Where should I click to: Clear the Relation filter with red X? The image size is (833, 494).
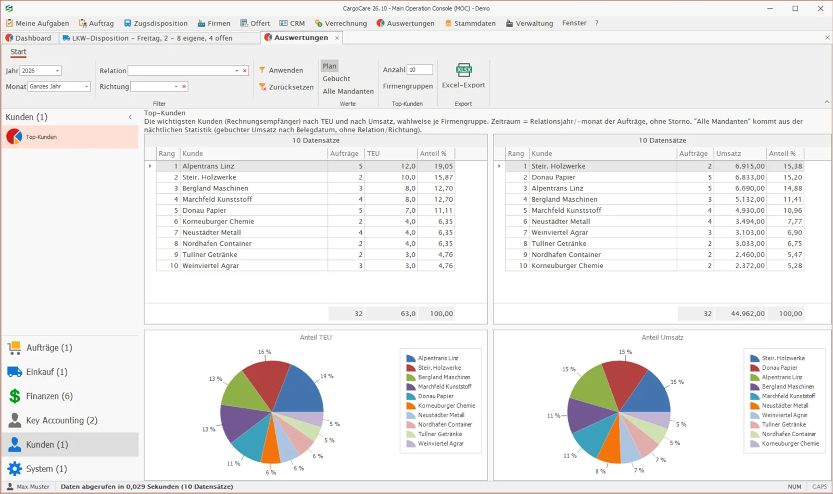[x=245, y=71]
